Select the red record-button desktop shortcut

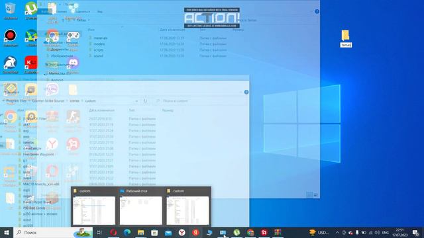pos(11,38)
